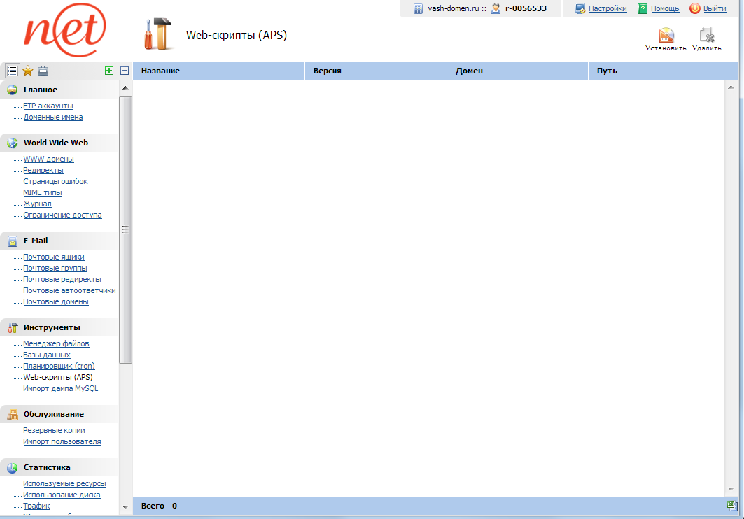This screenshot has width=744, height=519.
Task: Sort by Версия column header
Action: [x=328, y=71]
